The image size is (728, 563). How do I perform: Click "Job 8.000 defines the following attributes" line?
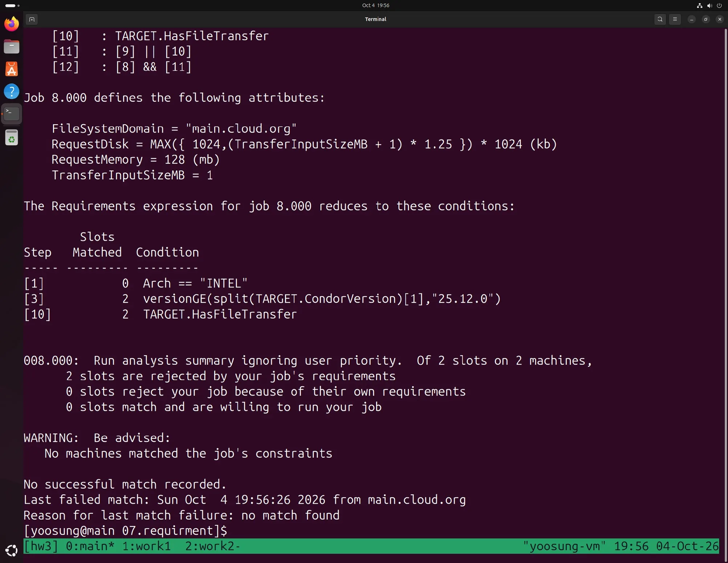pyautogui.click(x=174, y=98)
